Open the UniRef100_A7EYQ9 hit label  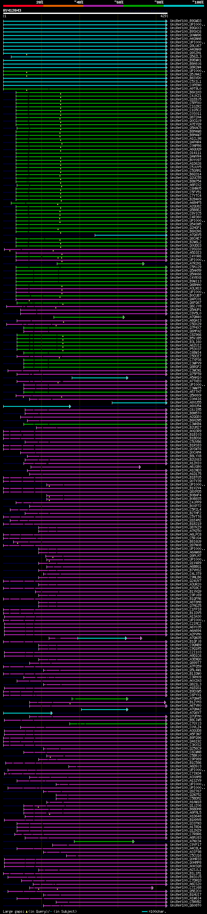point(186,125)
